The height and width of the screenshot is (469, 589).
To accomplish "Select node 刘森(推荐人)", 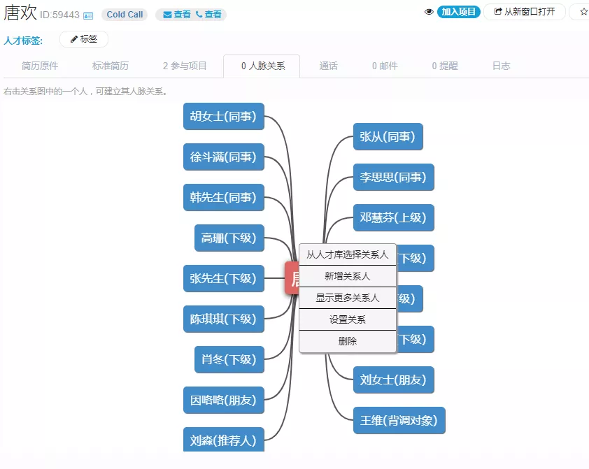I will point(224,440).
